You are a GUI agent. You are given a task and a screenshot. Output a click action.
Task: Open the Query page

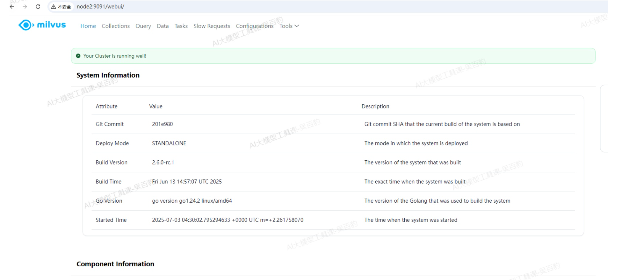point(143,26)
